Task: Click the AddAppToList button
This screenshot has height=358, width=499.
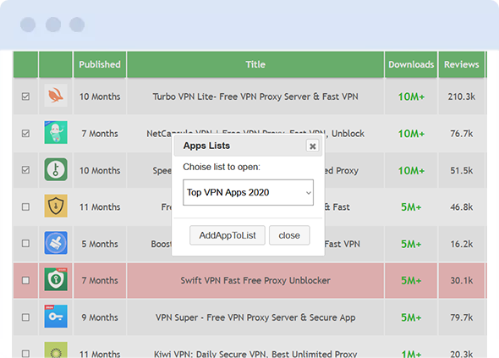Action: pyautogui.click(x=228, y=235)
